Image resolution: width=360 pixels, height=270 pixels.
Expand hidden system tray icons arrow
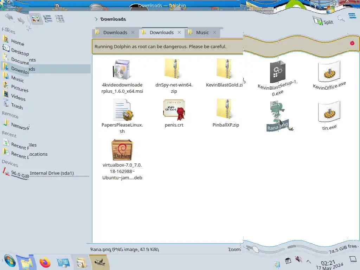309,261
